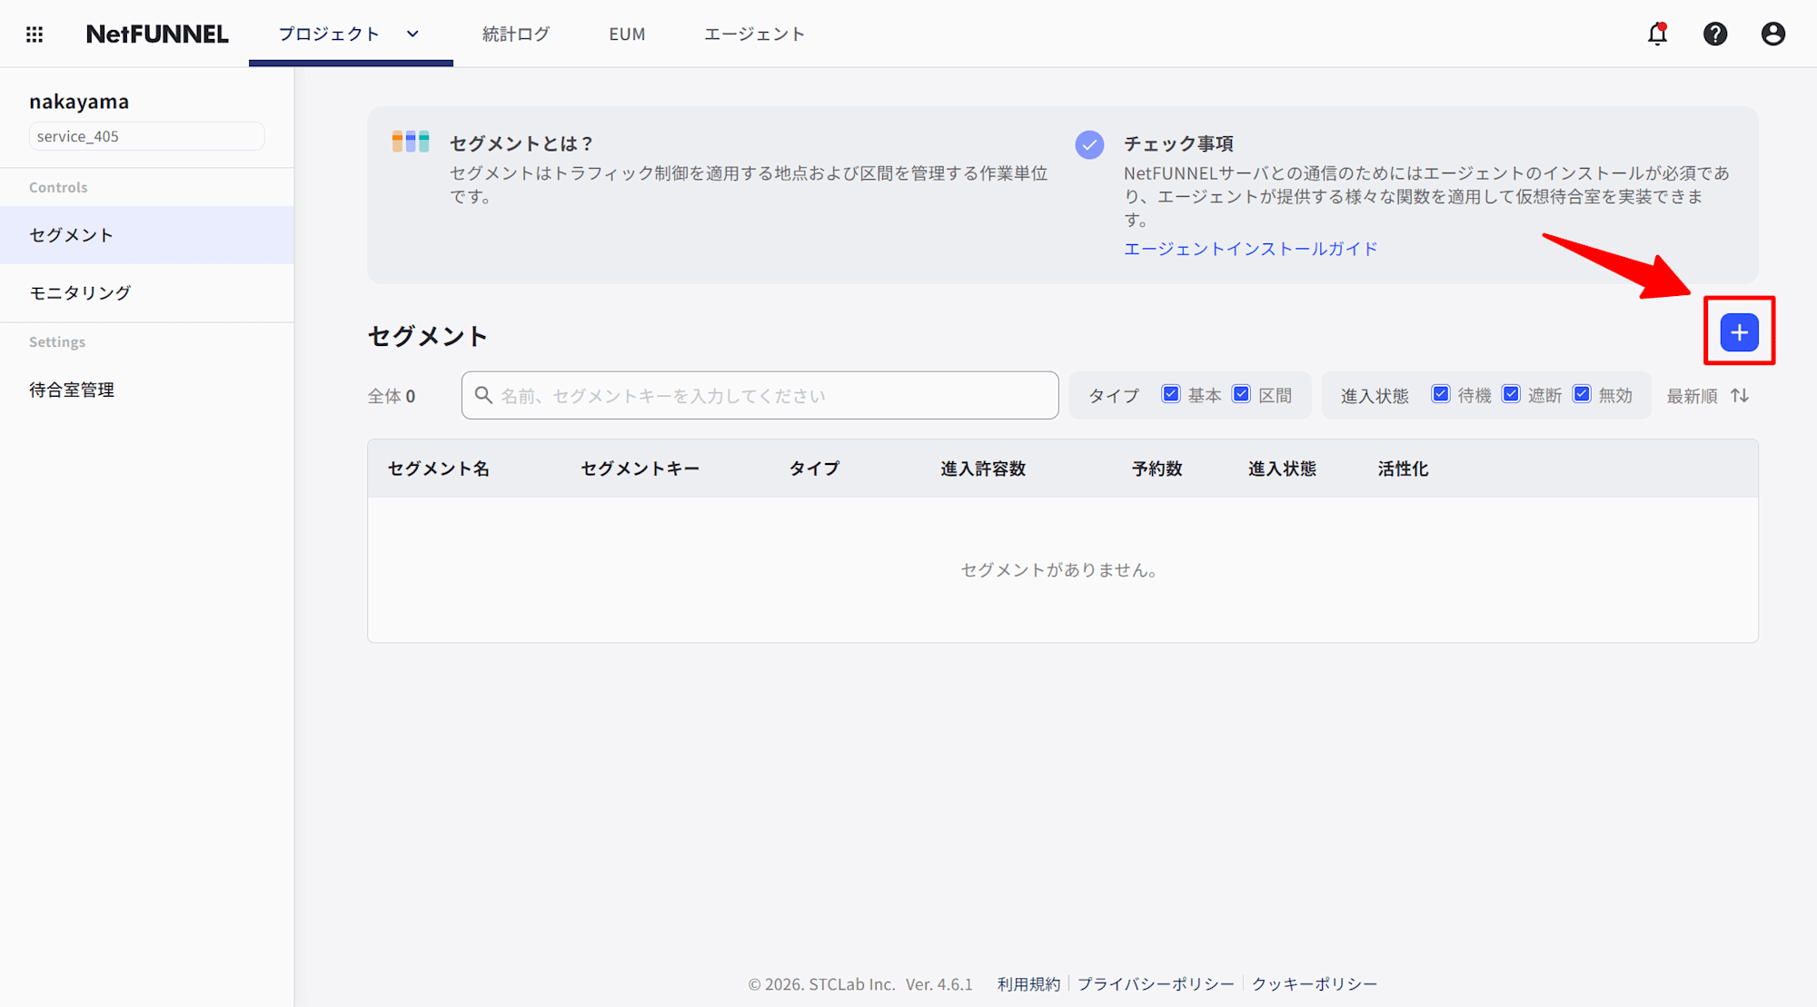
Task: Open the help question mark icon
Action: click(1714, 35)
